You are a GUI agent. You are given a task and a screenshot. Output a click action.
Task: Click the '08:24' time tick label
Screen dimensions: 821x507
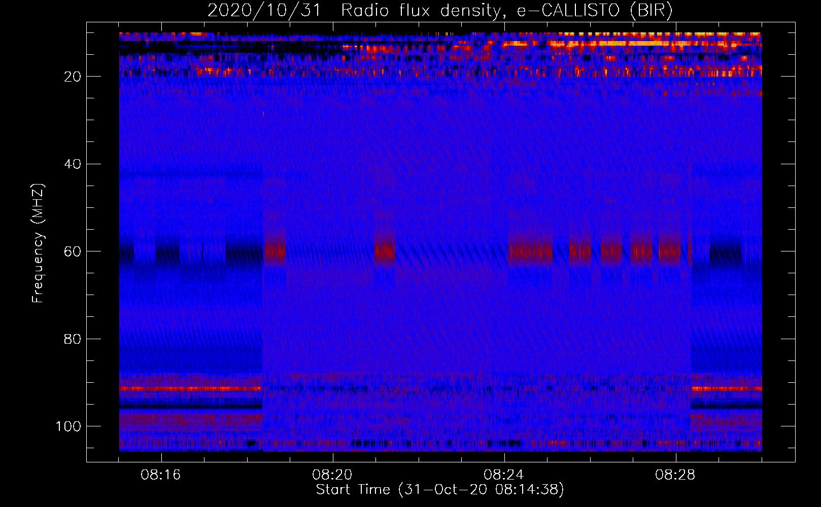coord(504,475)
